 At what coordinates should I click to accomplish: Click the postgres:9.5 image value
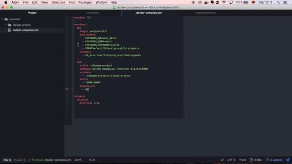click(x=98, y=31)
